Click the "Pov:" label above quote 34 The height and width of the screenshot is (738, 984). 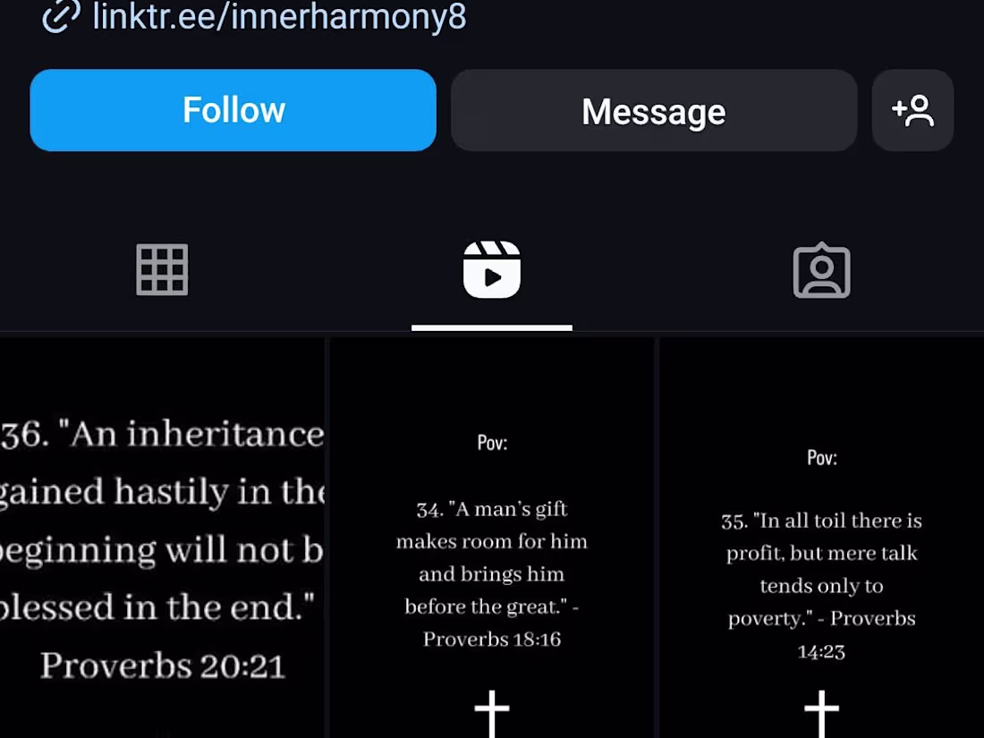[x=492, y=443]
